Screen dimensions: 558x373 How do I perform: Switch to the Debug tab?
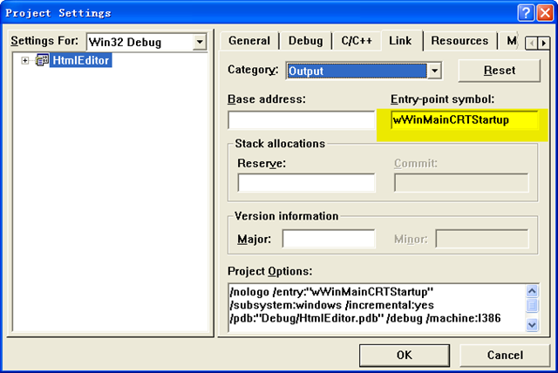(x=305, y=41)
